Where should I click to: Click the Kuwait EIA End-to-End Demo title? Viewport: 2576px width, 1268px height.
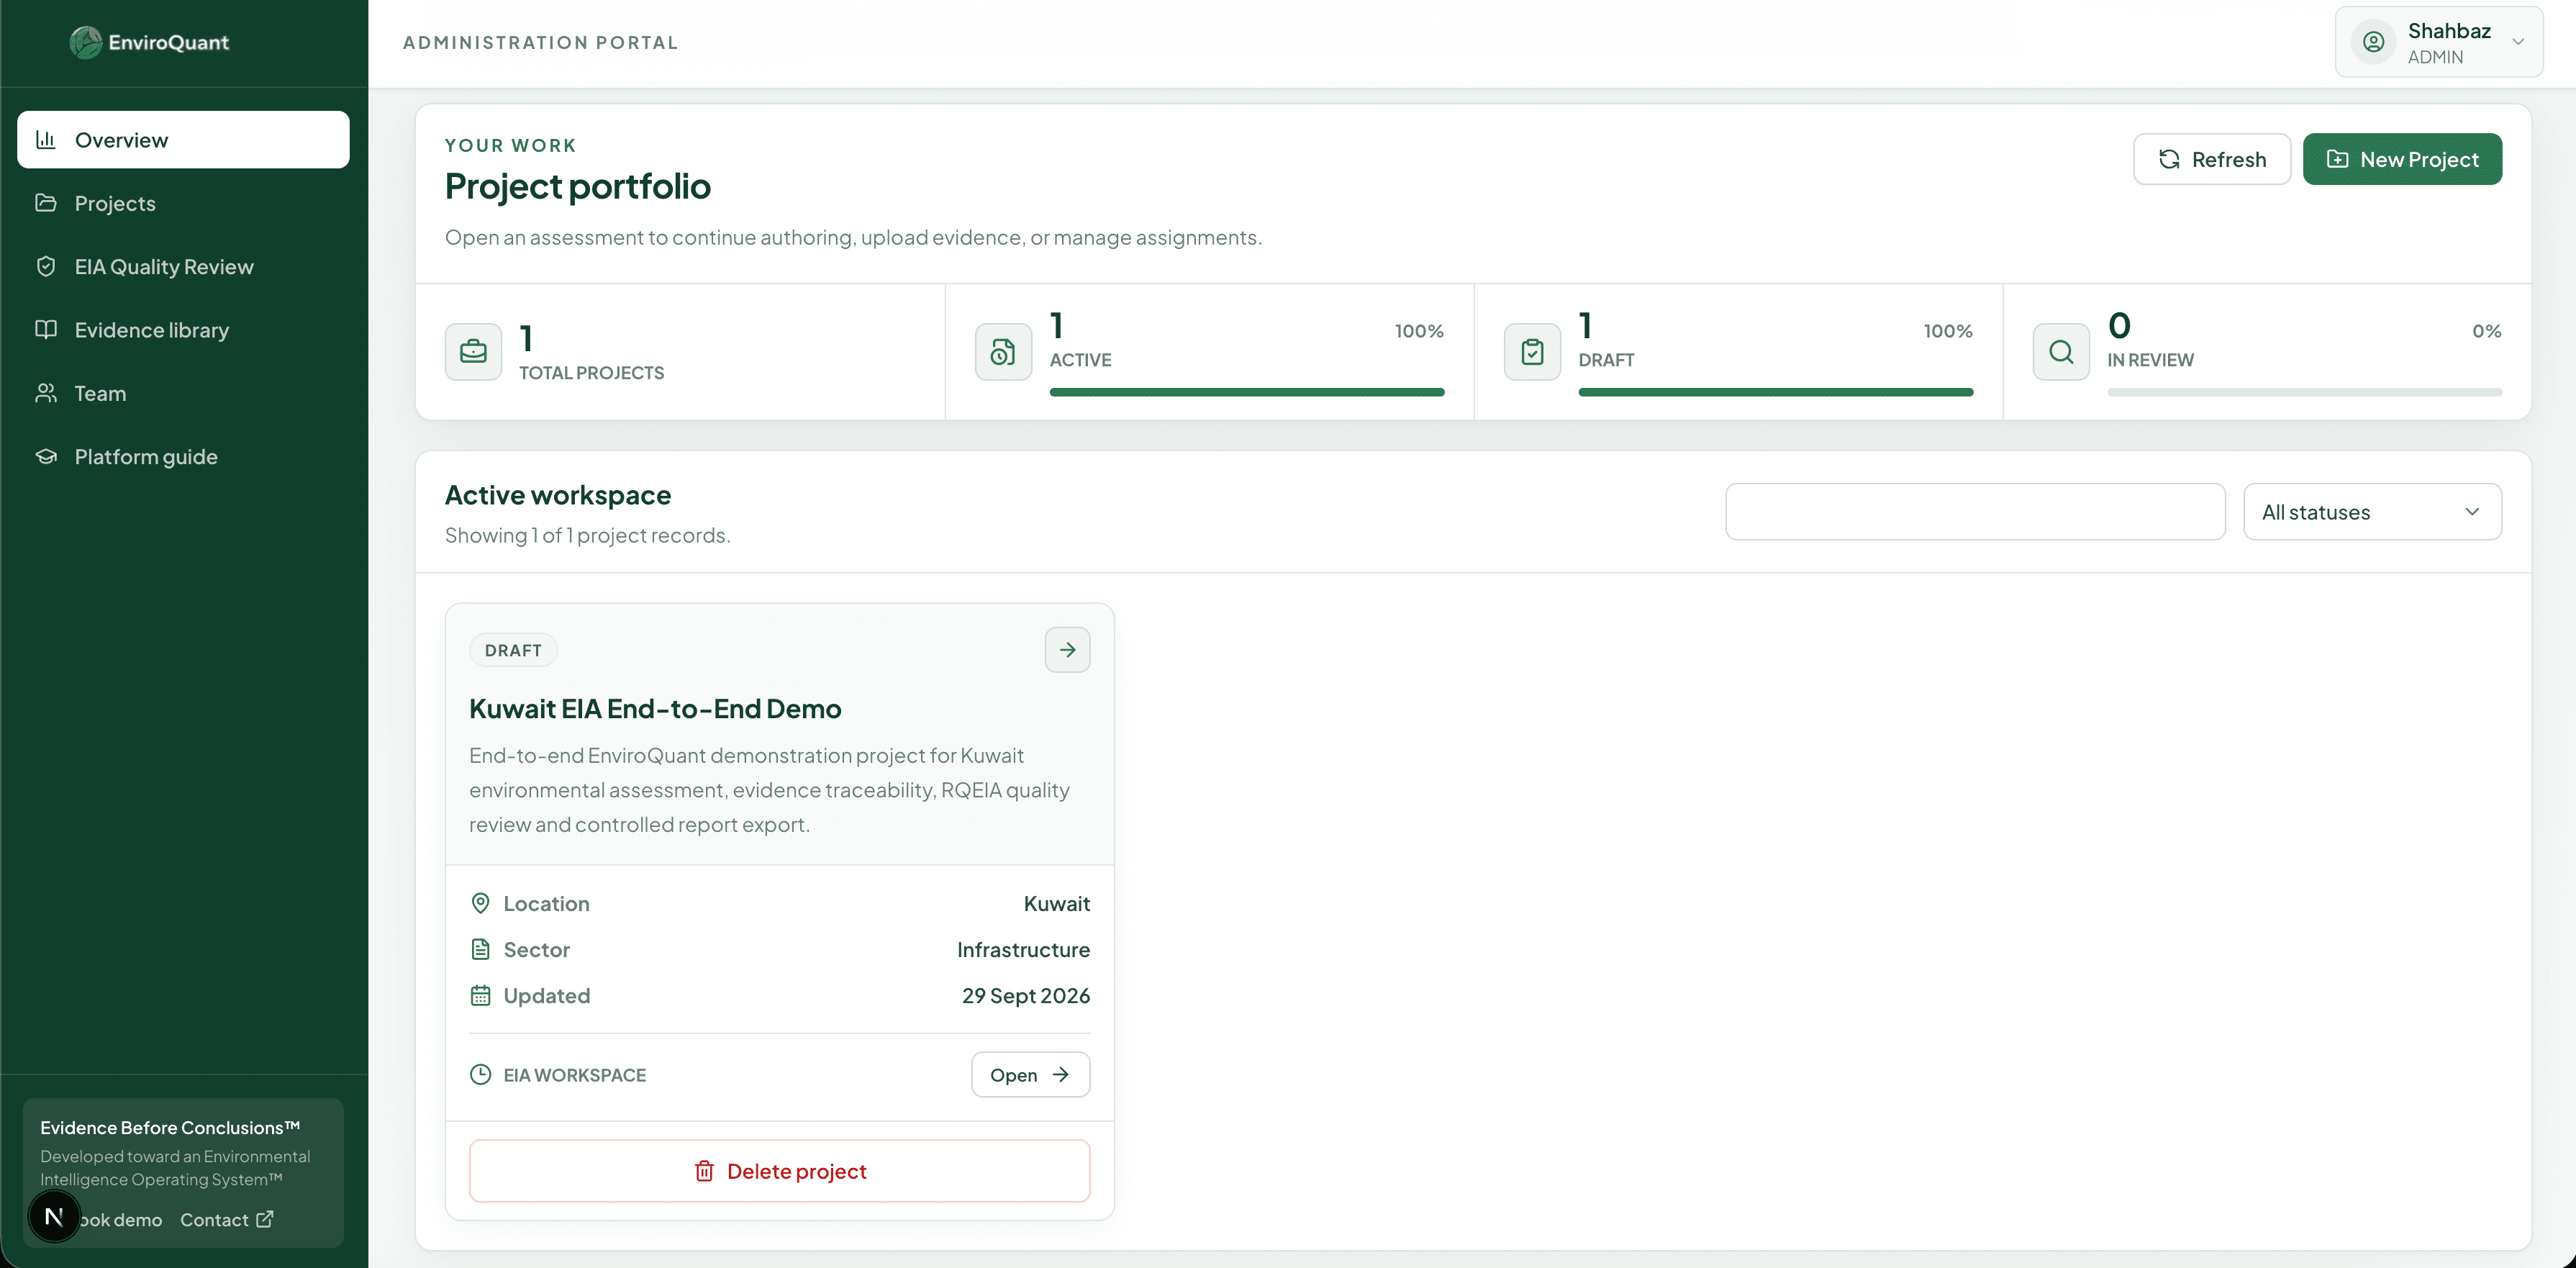pyautogui.click(x=655, y=709)
